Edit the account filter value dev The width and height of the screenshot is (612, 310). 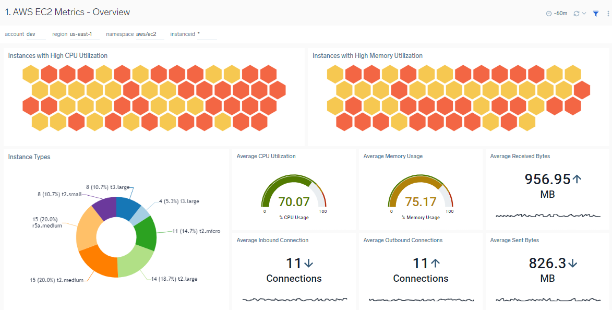(36, 34)
